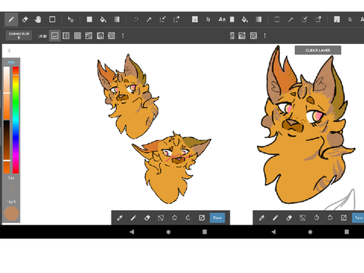
Task: Tap first Android Recents square in navigation bar
Action: [x=205, y=232]
